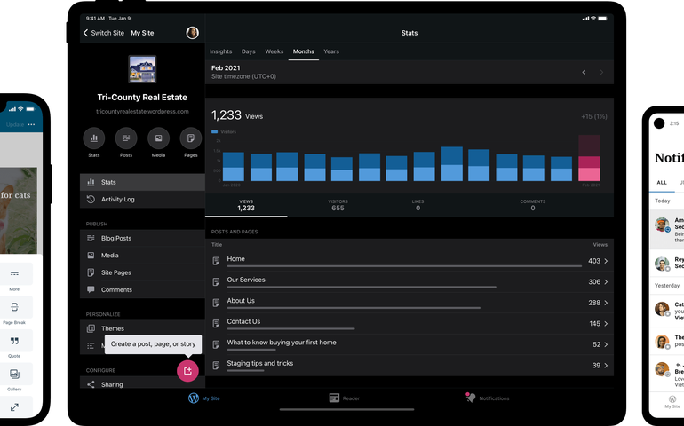This screenshot has width=684, height=426.
Task: Open the Reader tab icon
Action: 335,398
